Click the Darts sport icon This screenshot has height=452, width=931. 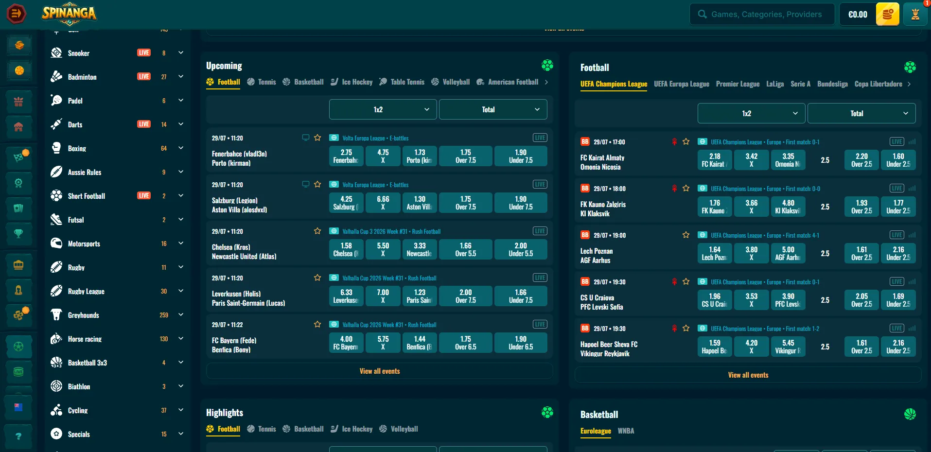point(56,124)
